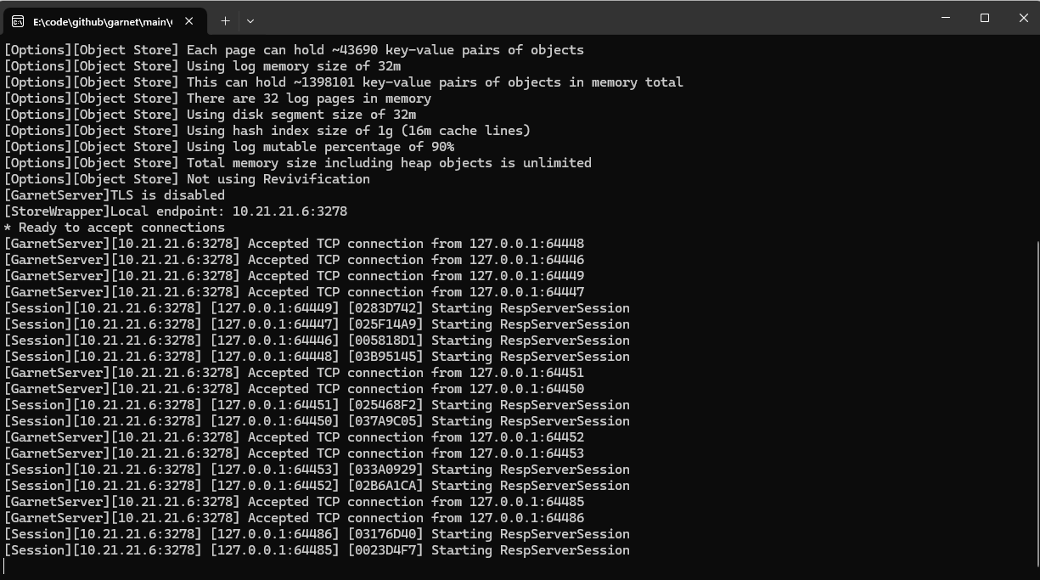Minimize the terminal window

946,18
